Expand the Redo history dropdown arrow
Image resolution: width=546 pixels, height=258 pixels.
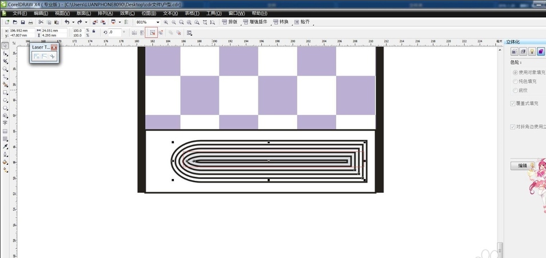tap(86, 22)
